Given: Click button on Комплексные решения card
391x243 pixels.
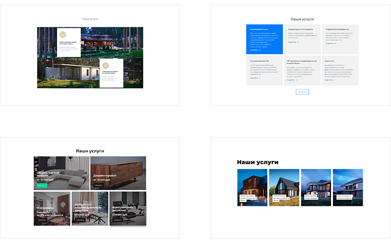Looking at the screenshot, I should point(117,220).
